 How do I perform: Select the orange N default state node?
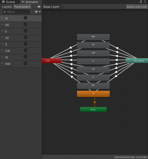[x=93, y=94]
